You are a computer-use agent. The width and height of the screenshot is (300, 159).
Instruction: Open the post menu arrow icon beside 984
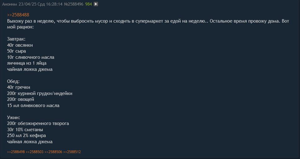(96, 4)
